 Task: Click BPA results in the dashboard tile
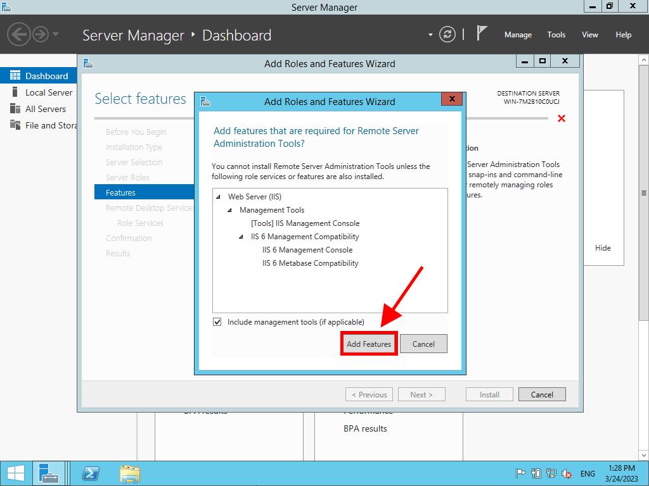365,428
